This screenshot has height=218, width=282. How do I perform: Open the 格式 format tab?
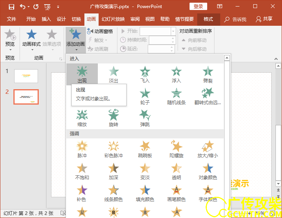tap(208, 19)
